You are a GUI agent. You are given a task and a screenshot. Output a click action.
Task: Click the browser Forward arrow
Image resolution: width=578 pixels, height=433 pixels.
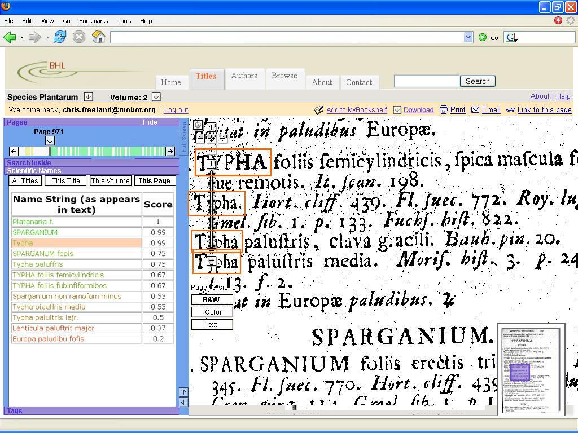(x=34, y=37)
